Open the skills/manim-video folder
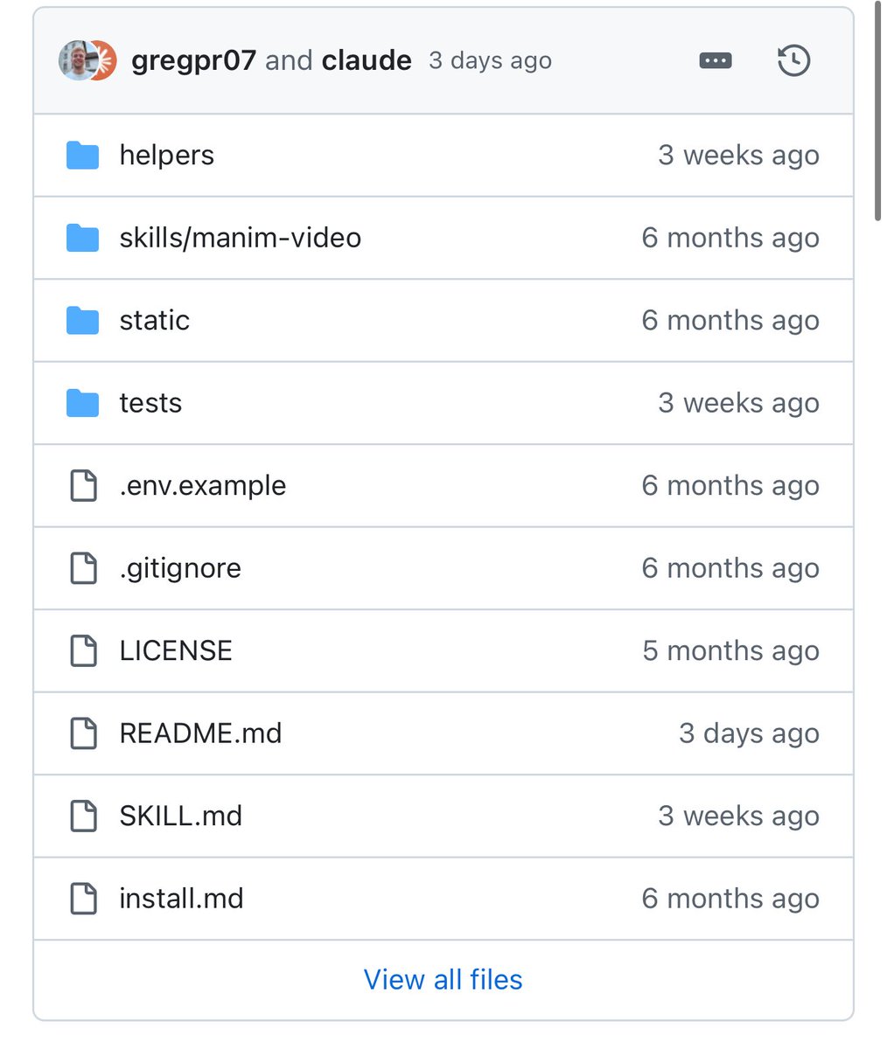 pos(241,238)
